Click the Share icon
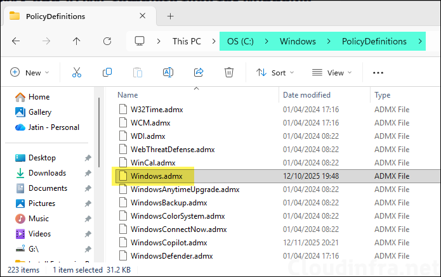This screenshot has height=277, width=441. [x=199, y=72]
